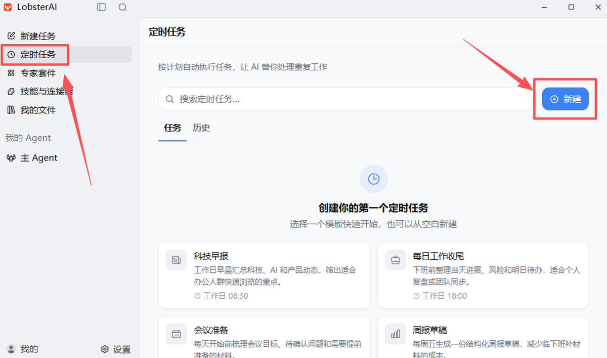Open 设置 at sidebar bottom

[116, 349]
